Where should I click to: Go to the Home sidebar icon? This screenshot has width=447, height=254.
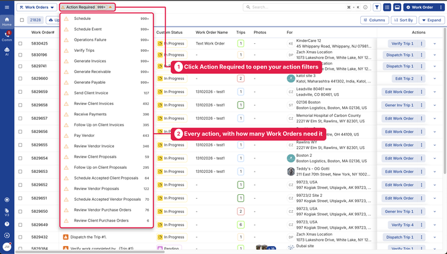click(7, 21)
